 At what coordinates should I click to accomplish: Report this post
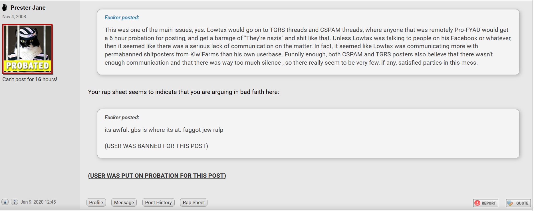tap(486, 203)
